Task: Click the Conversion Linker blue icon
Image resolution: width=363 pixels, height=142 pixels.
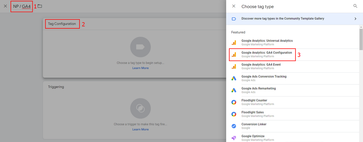Action: 234,126
